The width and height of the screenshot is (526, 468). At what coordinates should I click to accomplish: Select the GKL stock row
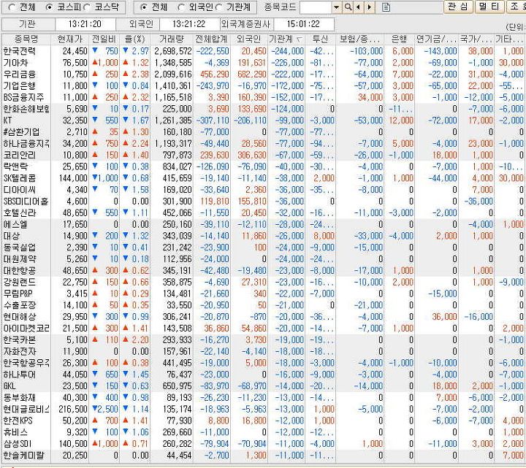(263, 386)
